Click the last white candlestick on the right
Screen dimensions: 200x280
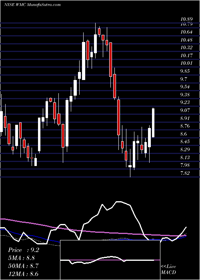(x=153, y=123)
